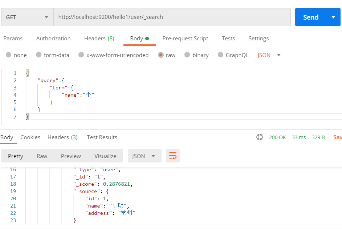Click the "name": "小明" response line
The image size is (342, 229).
click(107, 206)
